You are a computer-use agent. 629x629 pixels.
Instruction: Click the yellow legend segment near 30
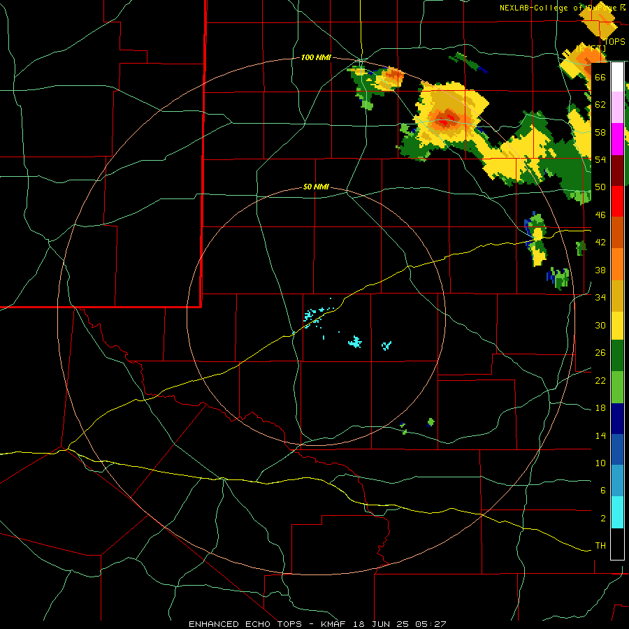pos(617,326)
